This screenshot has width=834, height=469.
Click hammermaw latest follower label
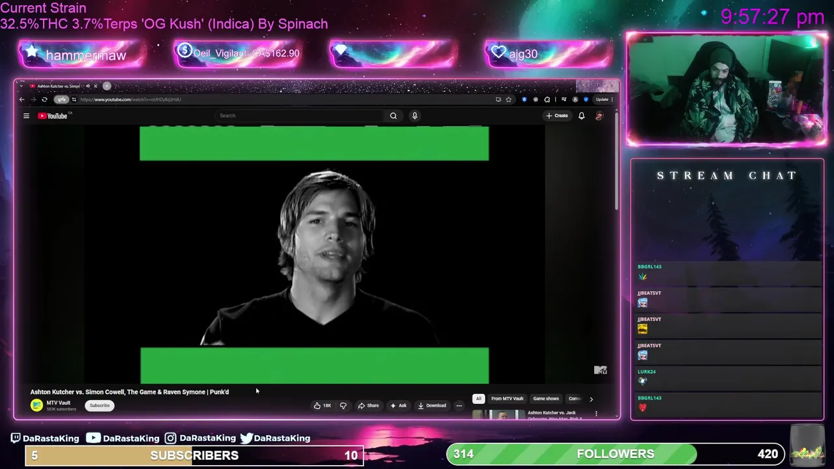pos(85,55)
